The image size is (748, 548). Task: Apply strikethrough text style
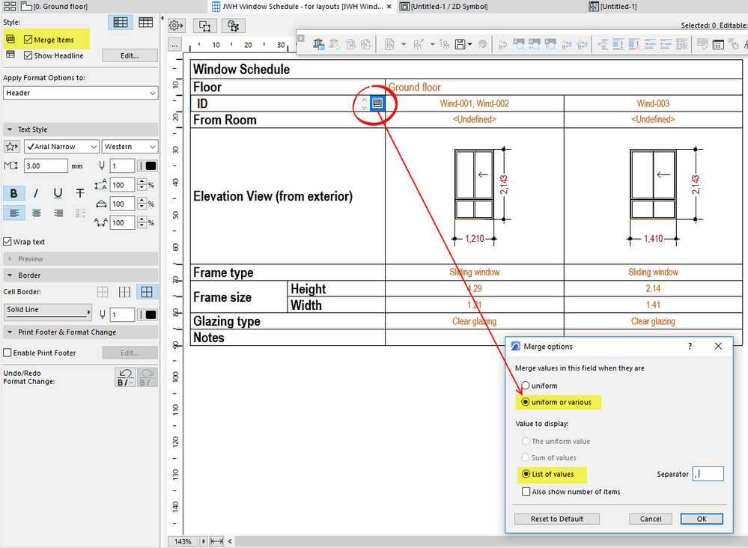pyautogui.click(x=80, y=193)
